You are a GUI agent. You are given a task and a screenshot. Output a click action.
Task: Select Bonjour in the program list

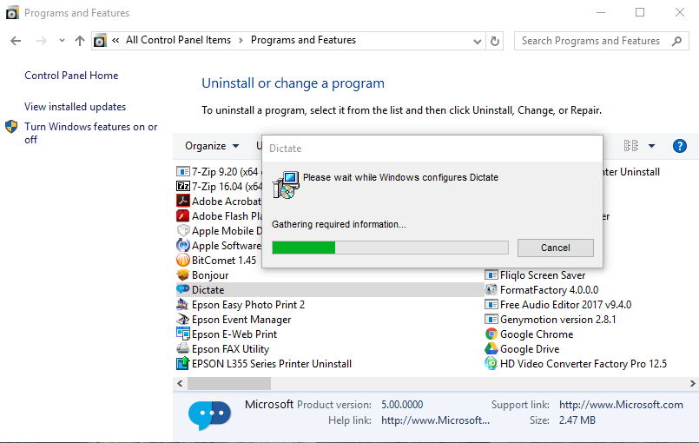pos(210,275)
